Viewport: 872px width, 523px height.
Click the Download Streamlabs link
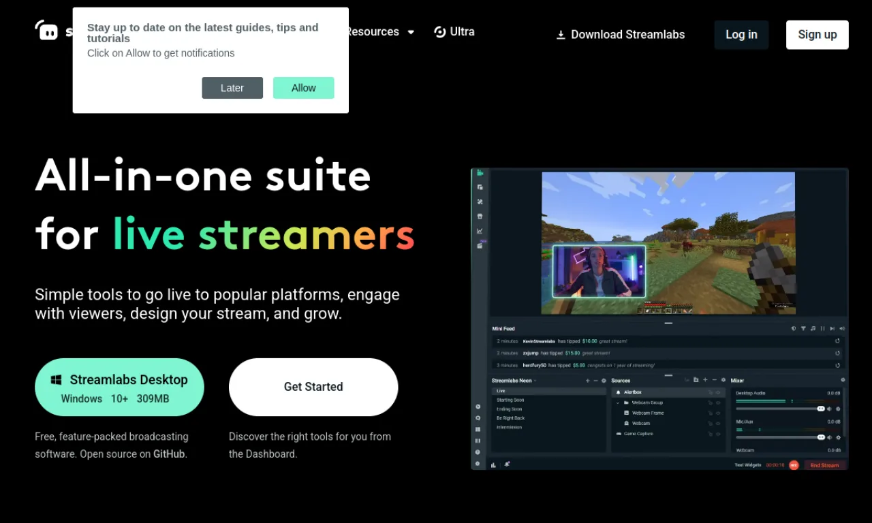[621, 34]
